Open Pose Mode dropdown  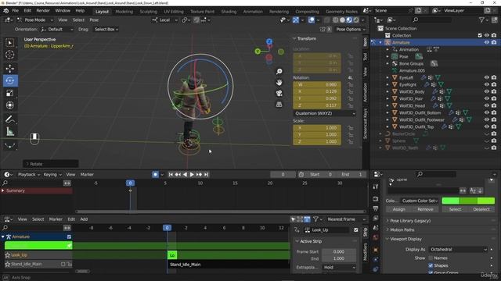tap(34, 20)
